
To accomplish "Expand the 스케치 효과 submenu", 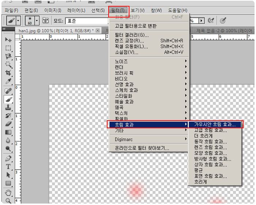I will click(149, 90).
